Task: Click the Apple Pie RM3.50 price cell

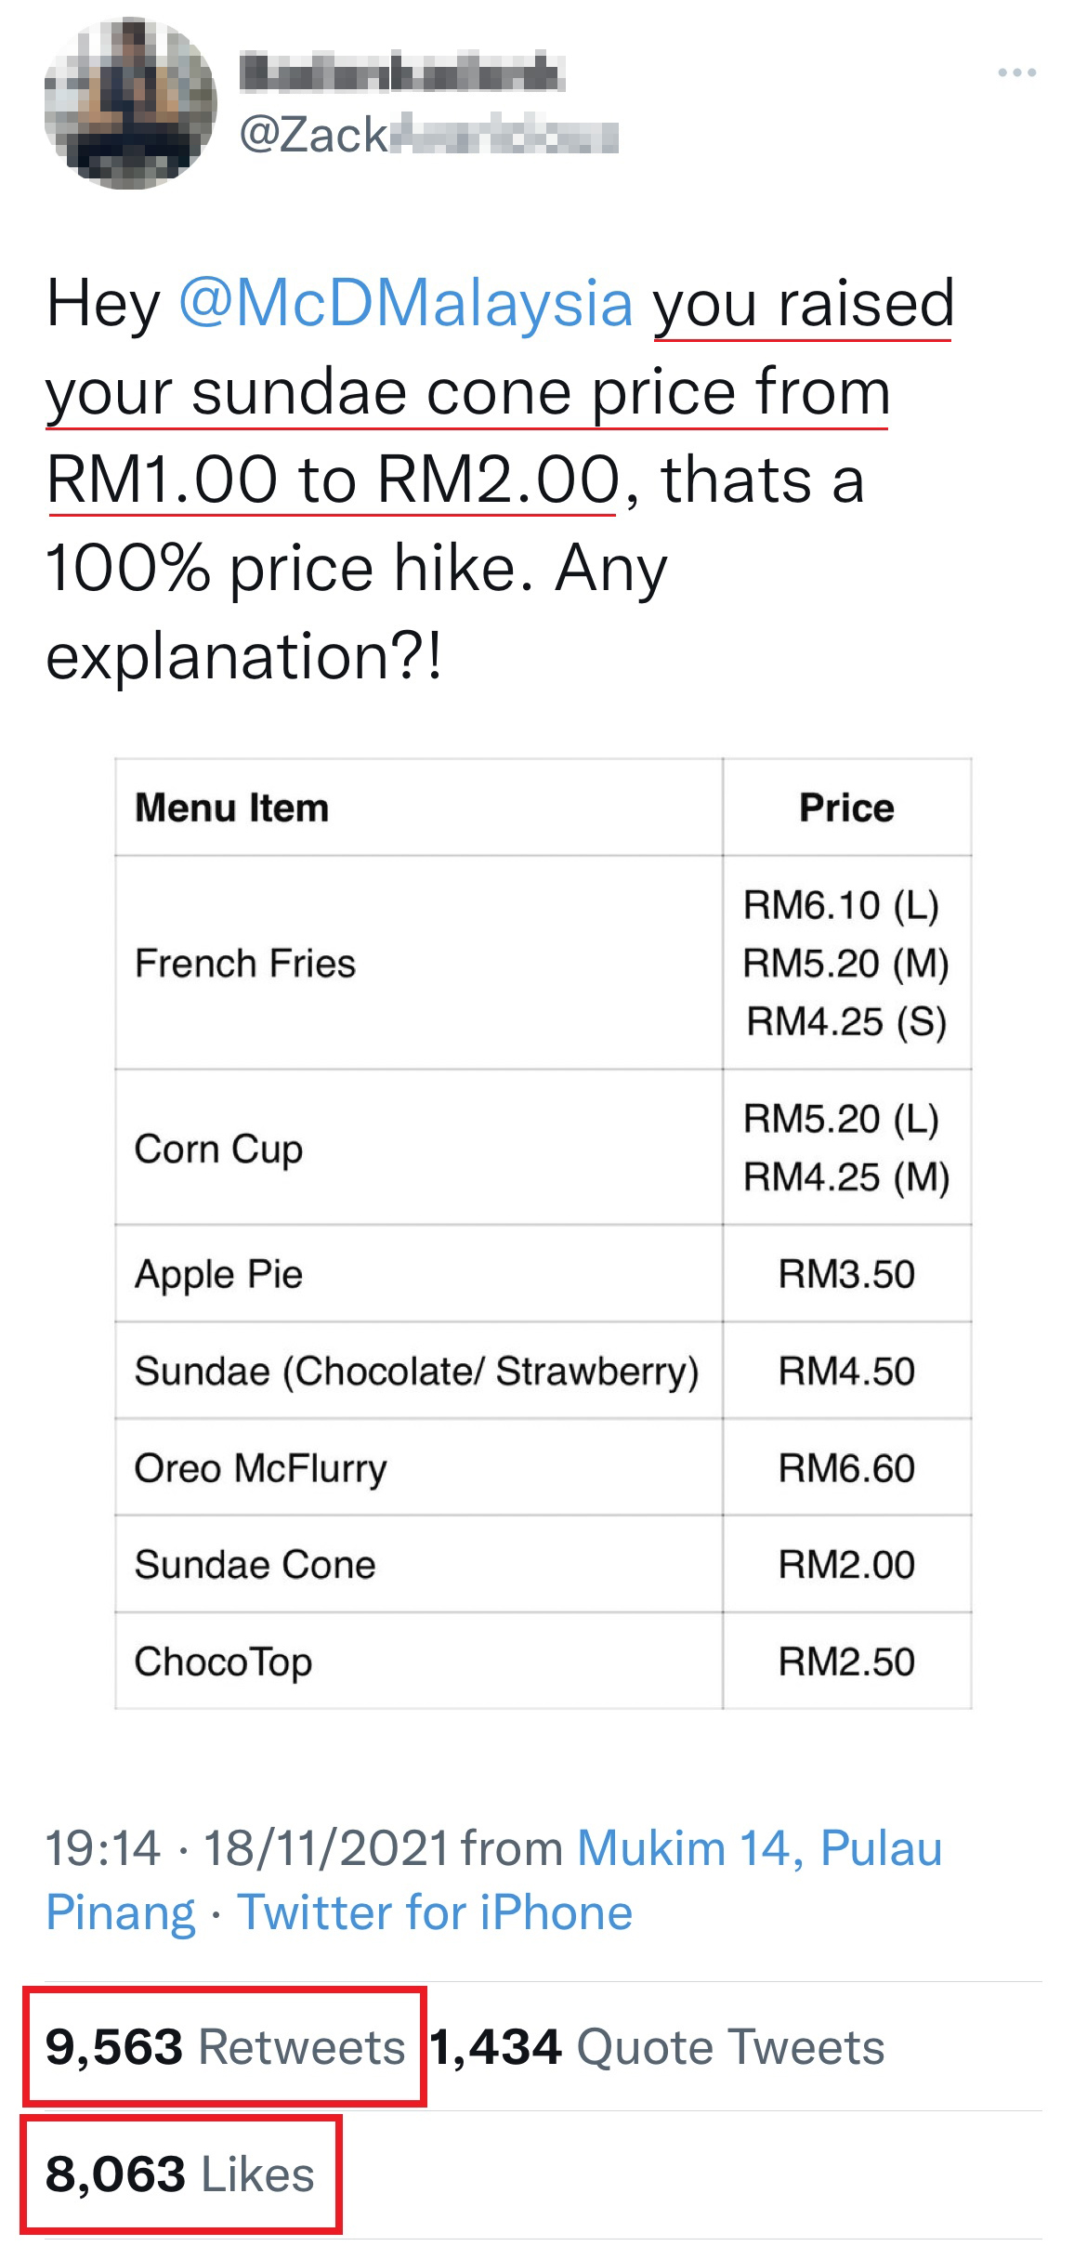Action: click(x=846, y=1274)
